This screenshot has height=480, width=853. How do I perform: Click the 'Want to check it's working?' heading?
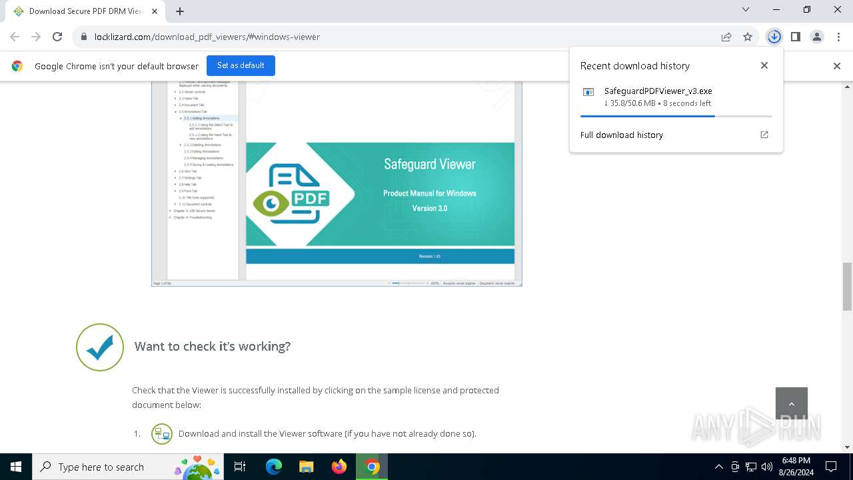tap(213, 346)
